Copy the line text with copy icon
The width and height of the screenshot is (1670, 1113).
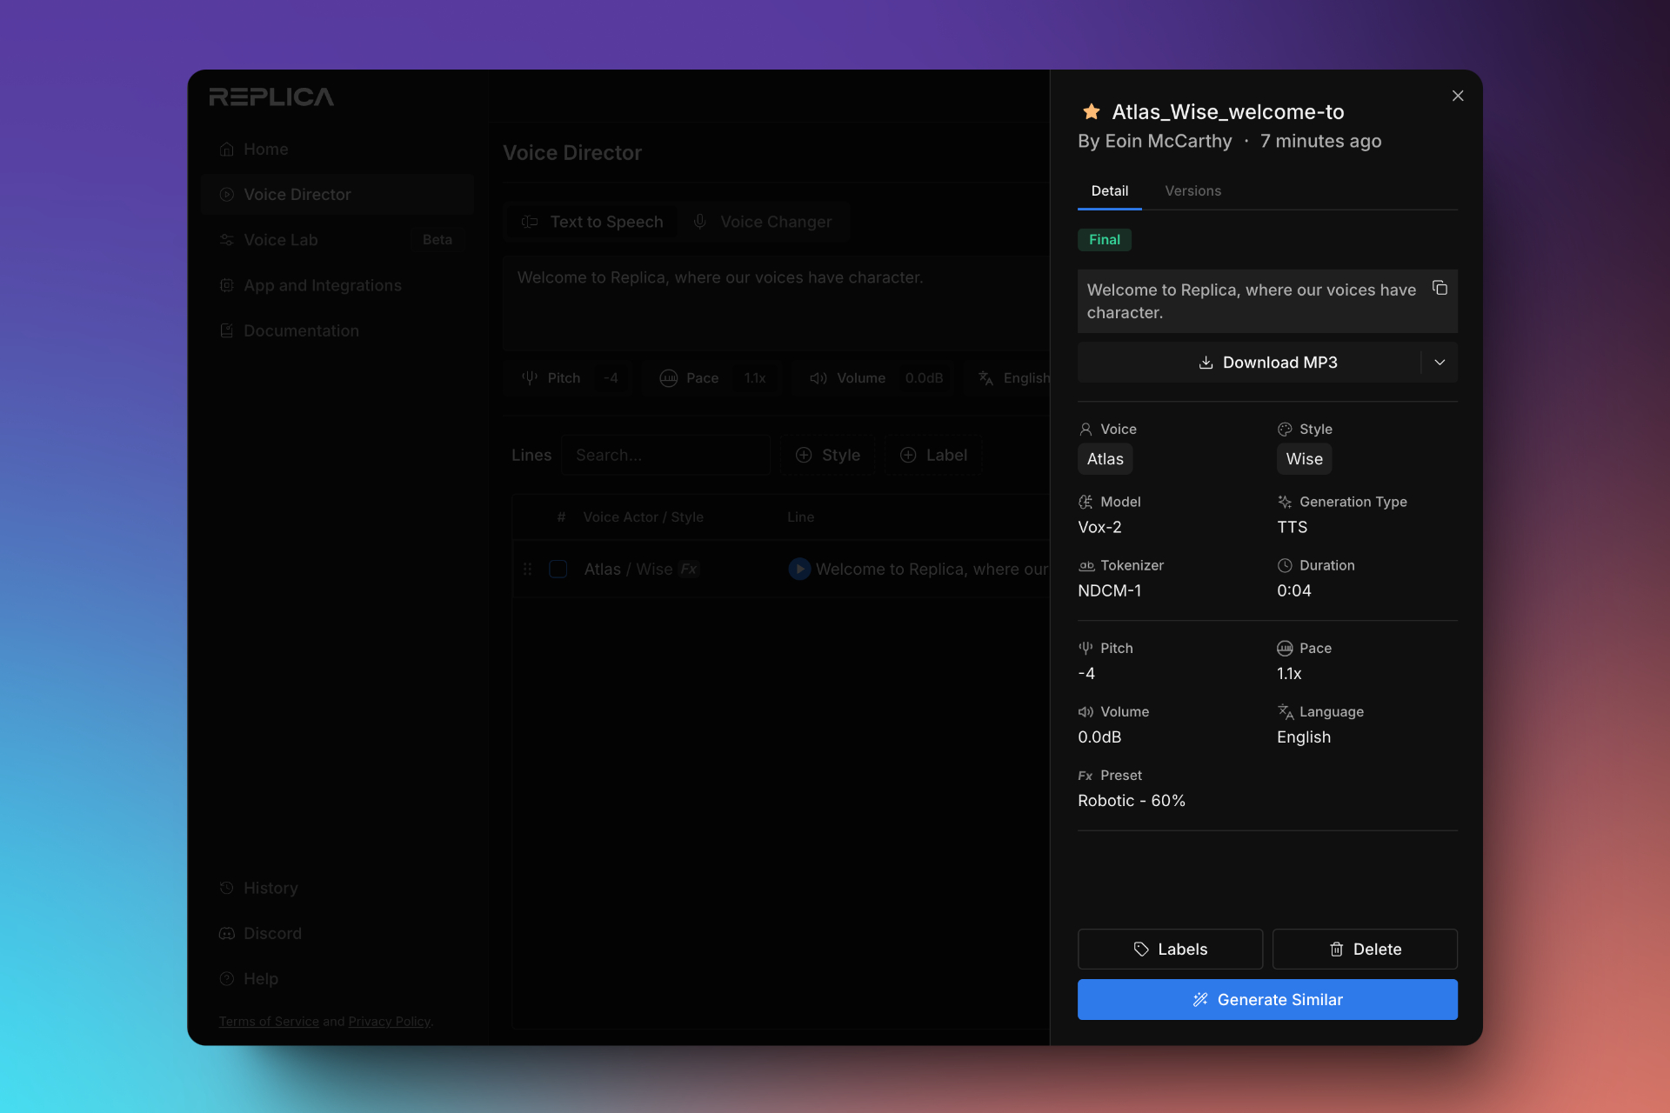point(1440,288)
